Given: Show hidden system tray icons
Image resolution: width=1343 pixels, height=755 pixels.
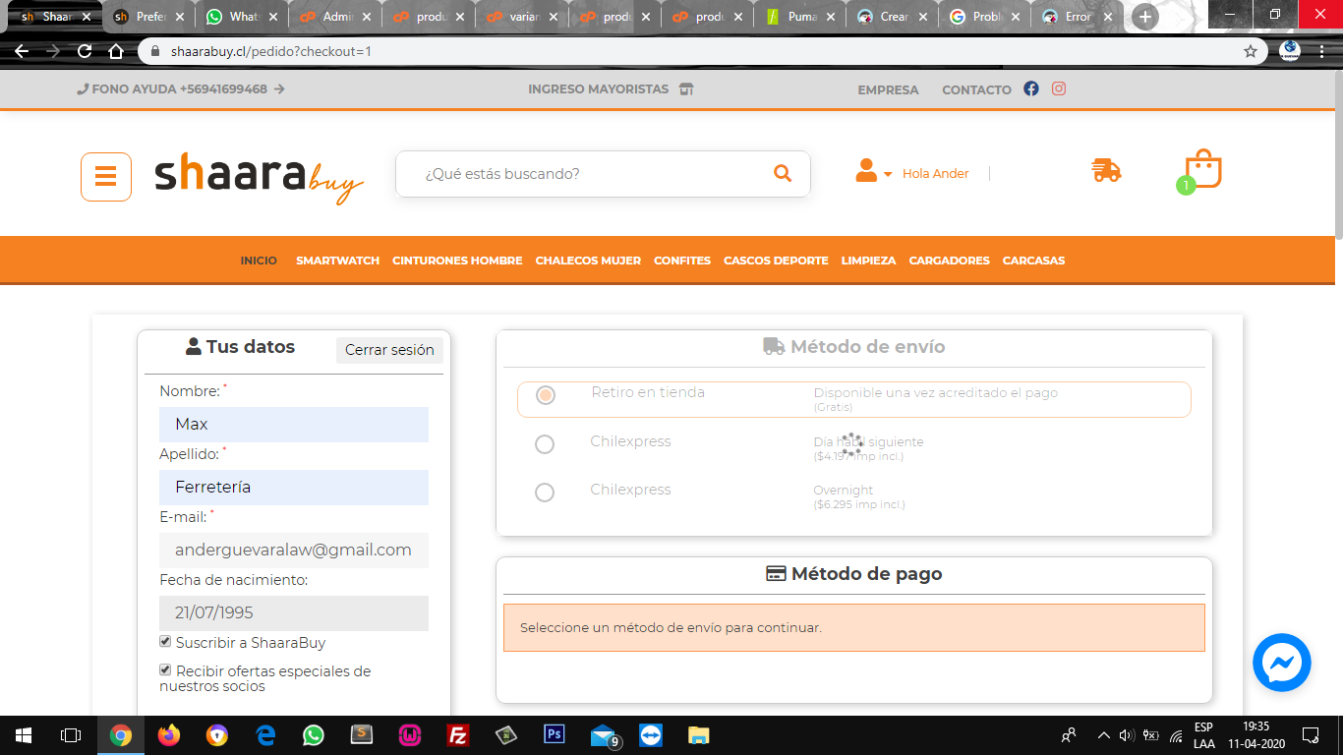Looking at the screenshot, I should coord(1103,735).
